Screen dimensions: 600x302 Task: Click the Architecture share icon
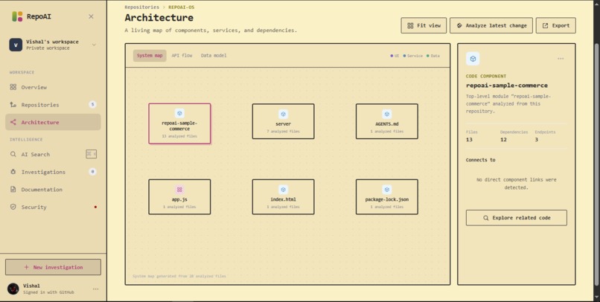click(13, 122)
